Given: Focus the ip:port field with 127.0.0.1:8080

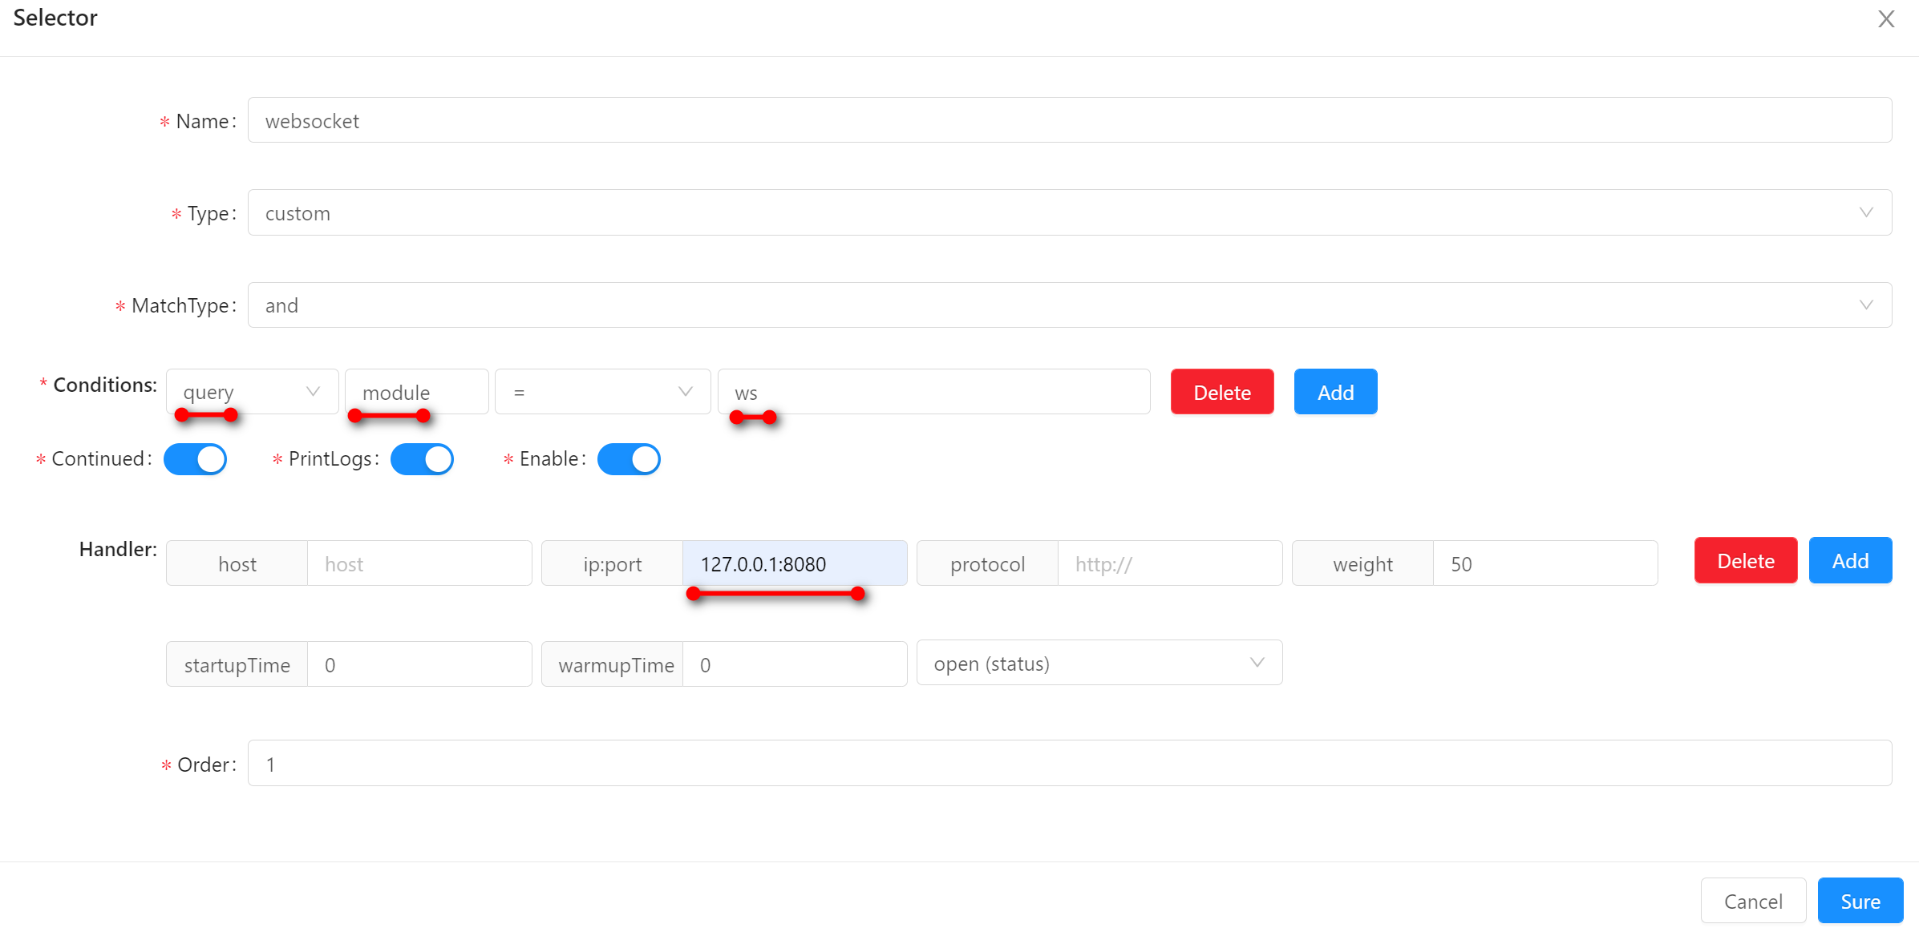Looking at the screenshot, I should [794, 564].
